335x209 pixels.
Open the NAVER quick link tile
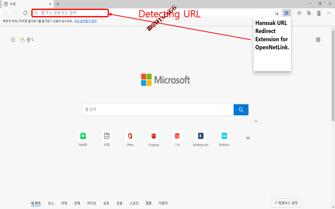83,138
